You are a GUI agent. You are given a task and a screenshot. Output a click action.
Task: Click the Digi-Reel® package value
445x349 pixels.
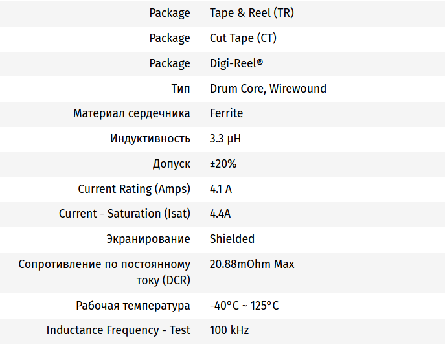tap(236, 63)
